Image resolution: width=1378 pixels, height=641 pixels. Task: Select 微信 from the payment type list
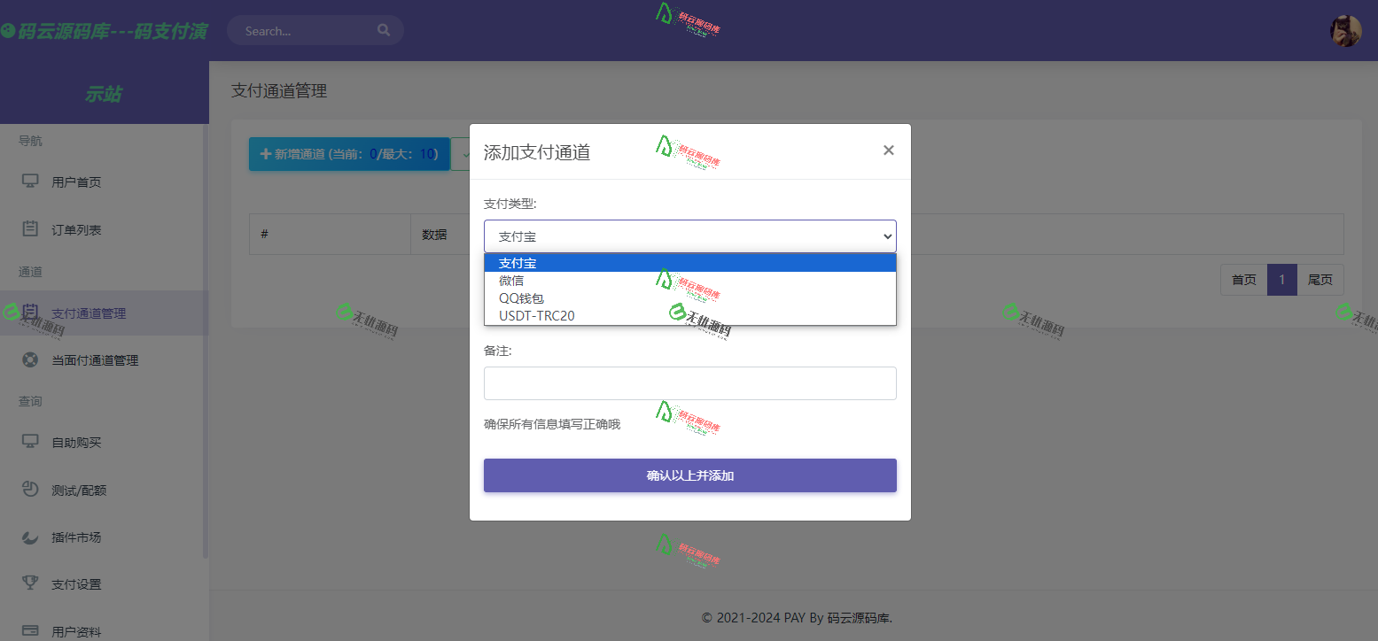tap(512, 281)
